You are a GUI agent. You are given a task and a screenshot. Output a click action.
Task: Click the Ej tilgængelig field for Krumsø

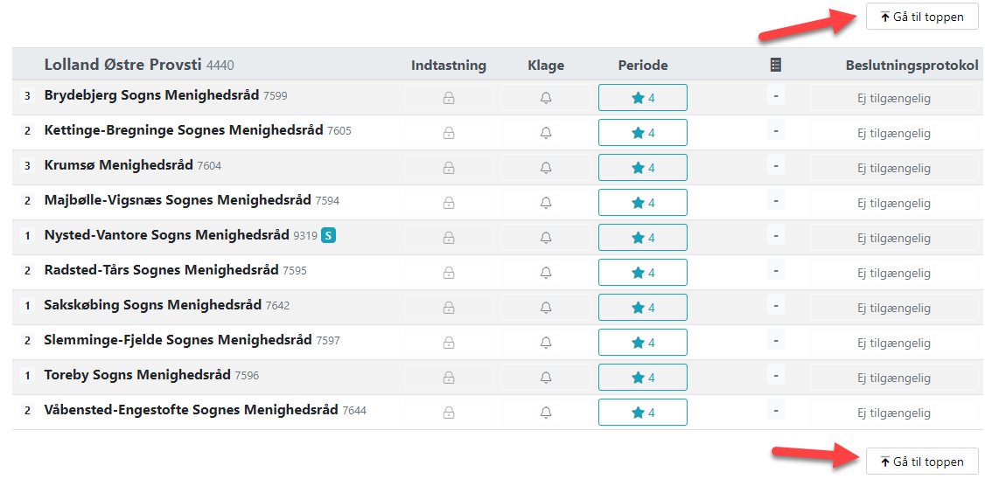tap(894, 168)
